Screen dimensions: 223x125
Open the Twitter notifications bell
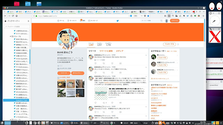[x=83, y=20]
